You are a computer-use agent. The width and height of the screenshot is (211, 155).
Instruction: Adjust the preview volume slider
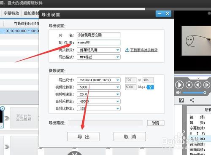tap(194, 93)
